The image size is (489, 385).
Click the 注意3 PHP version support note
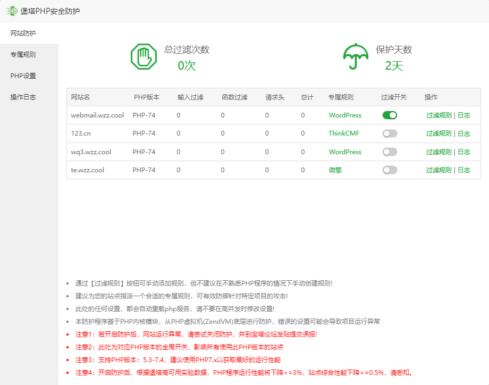[x=178, y=359]
